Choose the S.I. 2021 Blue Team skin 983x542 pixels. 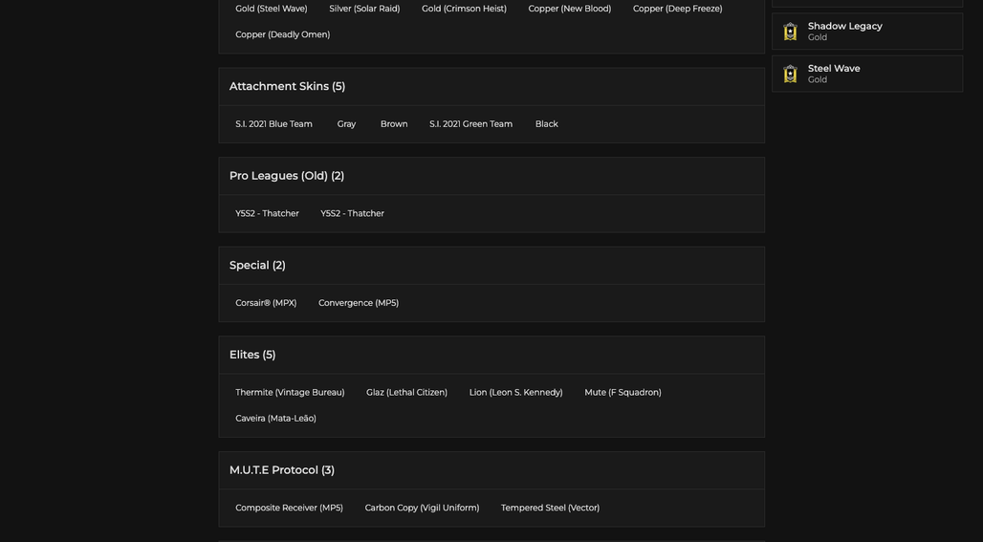tap(274, 124)
